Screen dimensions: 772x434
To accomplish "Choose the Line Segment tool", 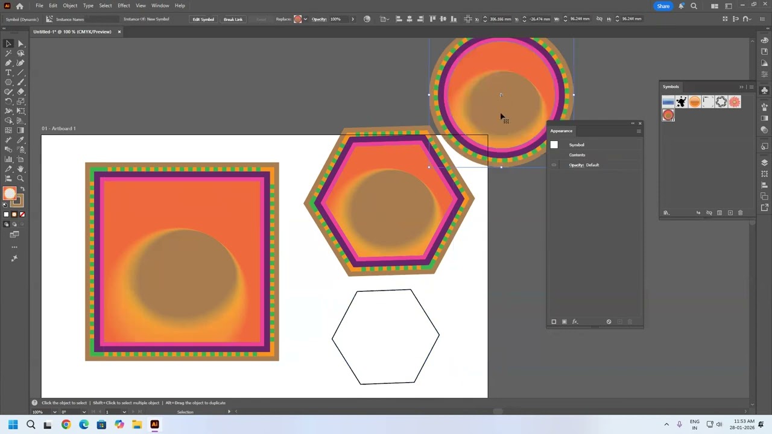I will click(x=21, y=72).
